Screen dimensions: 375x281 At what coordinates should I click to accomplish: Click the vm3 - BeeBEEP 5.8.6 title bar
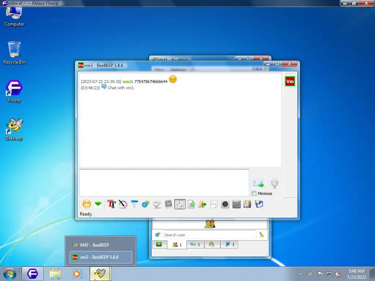pos(170,65)
